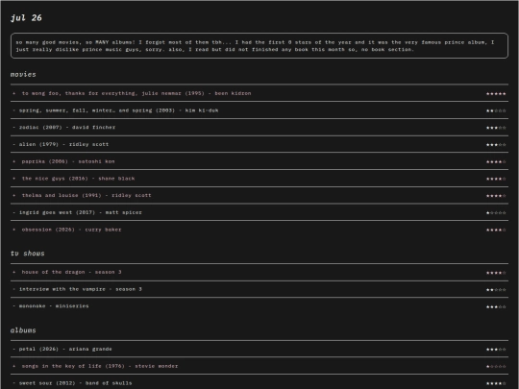The height and width of the screenshot is (389, 519).
Task: Click star rating on the mononoke row
Action: [496, 307]
